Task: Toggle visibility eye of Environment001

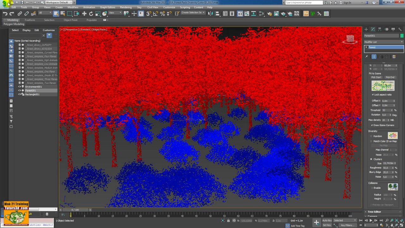Action: (19, 87)
